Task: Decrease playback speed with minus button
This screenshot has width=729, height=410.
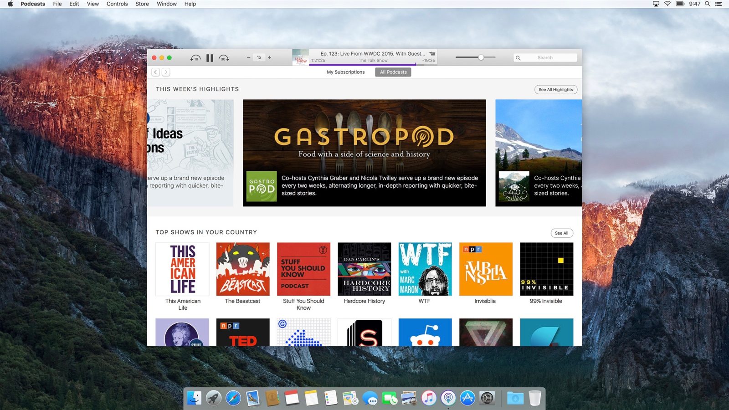Action: coord(248,57)
